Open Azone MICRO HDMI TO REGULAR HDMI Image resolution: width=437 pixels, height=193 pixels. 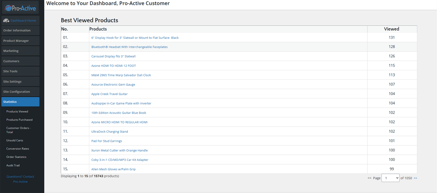coord(119,122)
